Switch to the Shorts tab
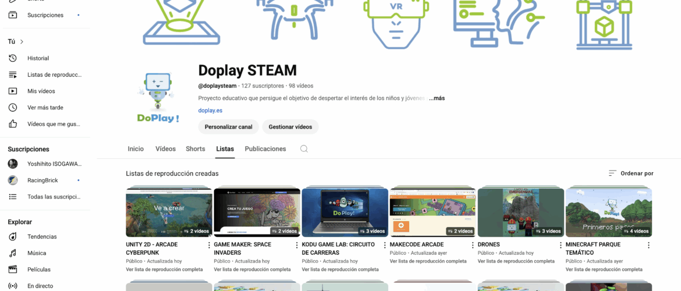The width and height of the screenshot is (681, 291). (x=196, y=149)
